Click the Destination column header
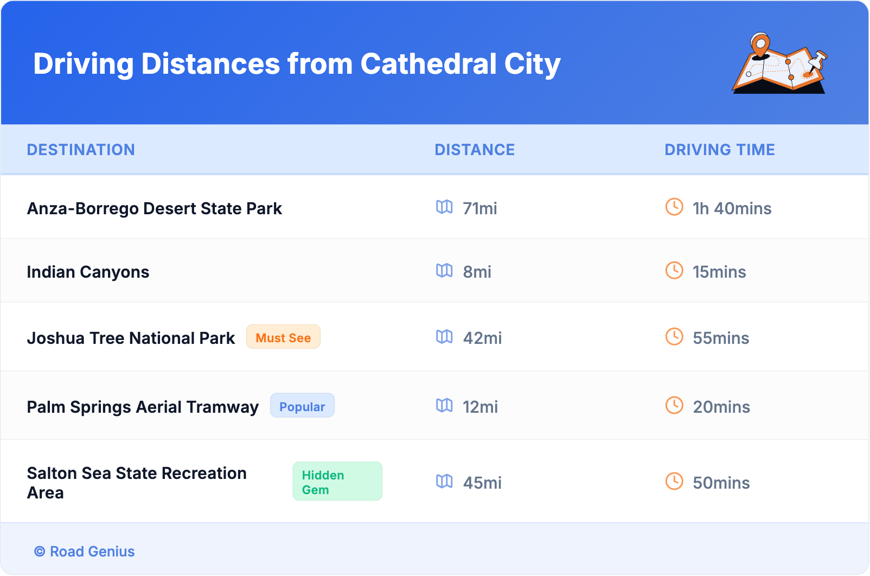870x576 pixels. 81,150
